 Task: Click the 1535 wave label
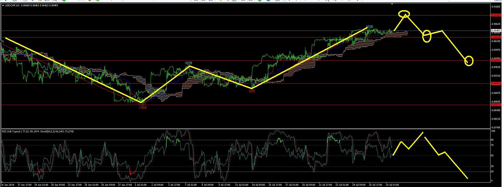pyautogui.click(x=369, y=27)
